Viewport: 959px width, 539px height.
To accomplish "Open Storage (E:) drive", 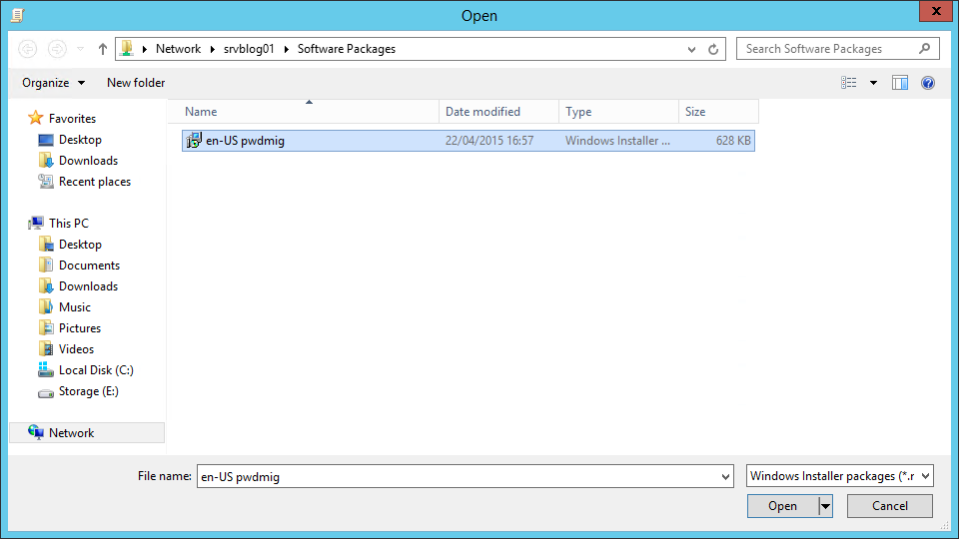I will click(88, 391).
